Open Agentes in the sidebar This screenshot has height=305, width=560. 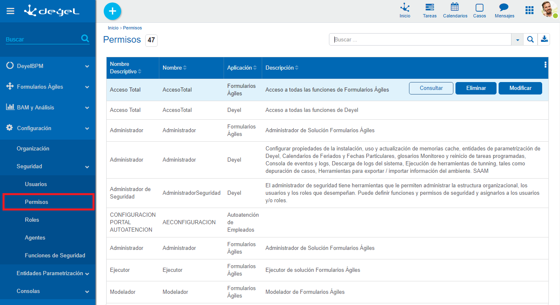[35, 237]
